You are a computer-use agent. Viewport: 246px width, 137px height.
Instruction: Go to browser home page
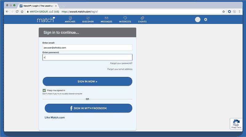22,12
